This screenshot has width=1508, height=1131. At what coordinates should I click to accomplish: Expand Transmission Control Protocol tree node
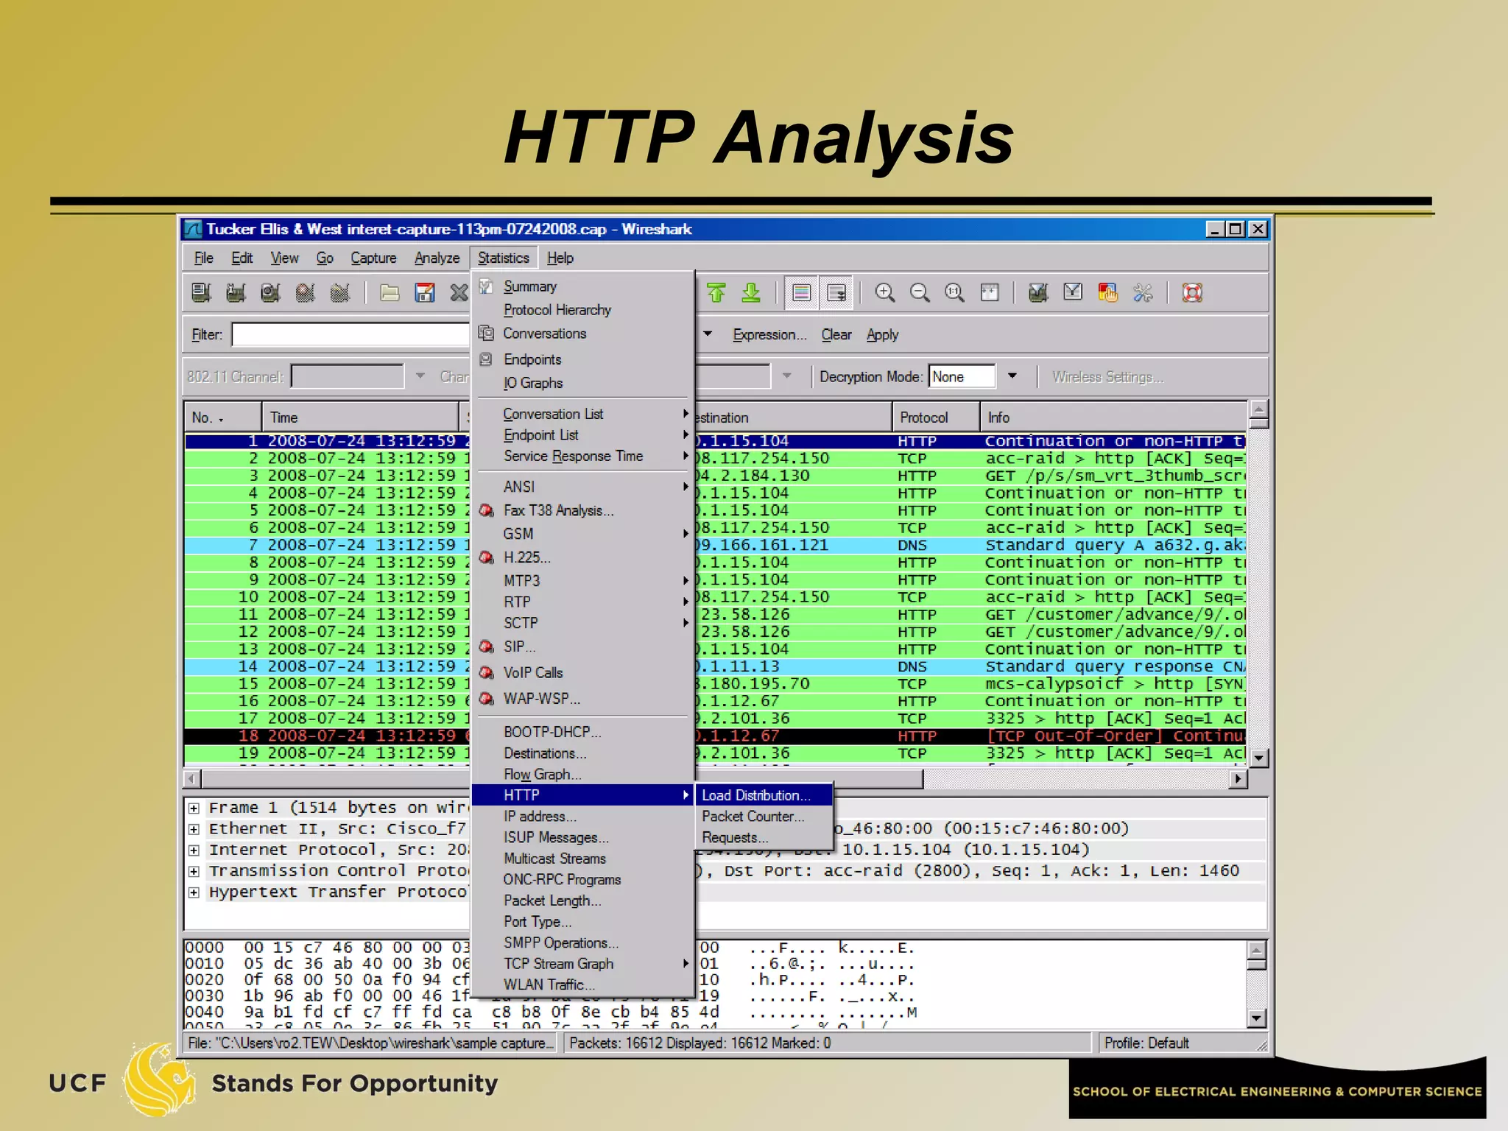click(194, 871)
